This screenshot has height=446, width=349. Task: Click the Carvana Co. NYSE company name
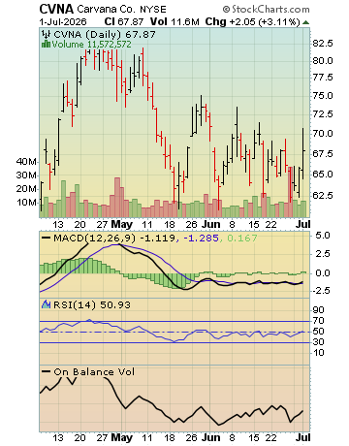point(121,9)
